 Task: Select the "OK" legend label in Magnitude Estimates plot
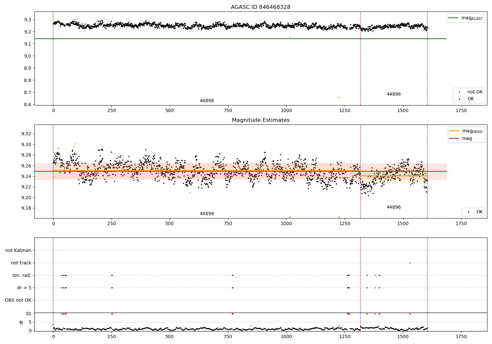(x=480, y=212)
